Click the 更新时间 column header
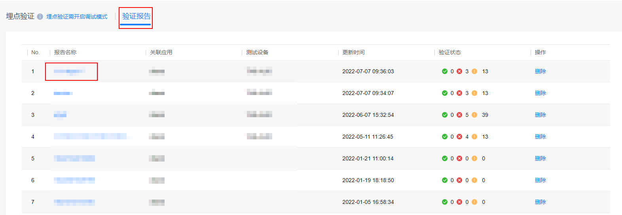 pos(353,52)
